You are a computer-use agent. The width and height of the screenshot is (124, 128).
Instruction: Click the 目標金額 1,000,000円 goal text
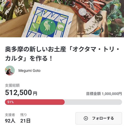104,94
